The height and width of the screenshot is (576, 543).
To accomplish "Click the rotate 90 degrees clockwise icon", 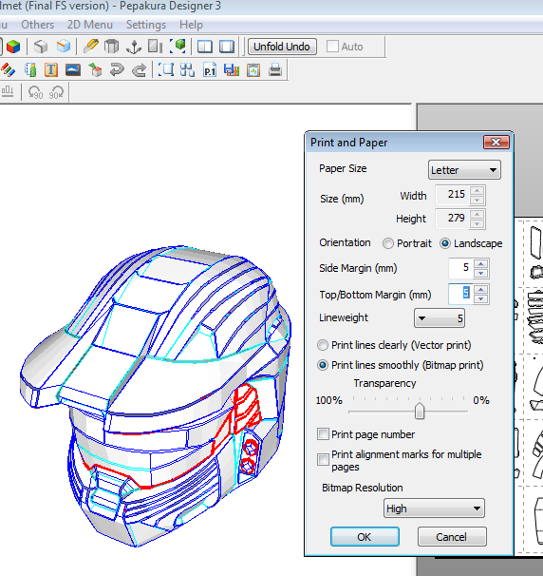I will [x=57, y=92].
